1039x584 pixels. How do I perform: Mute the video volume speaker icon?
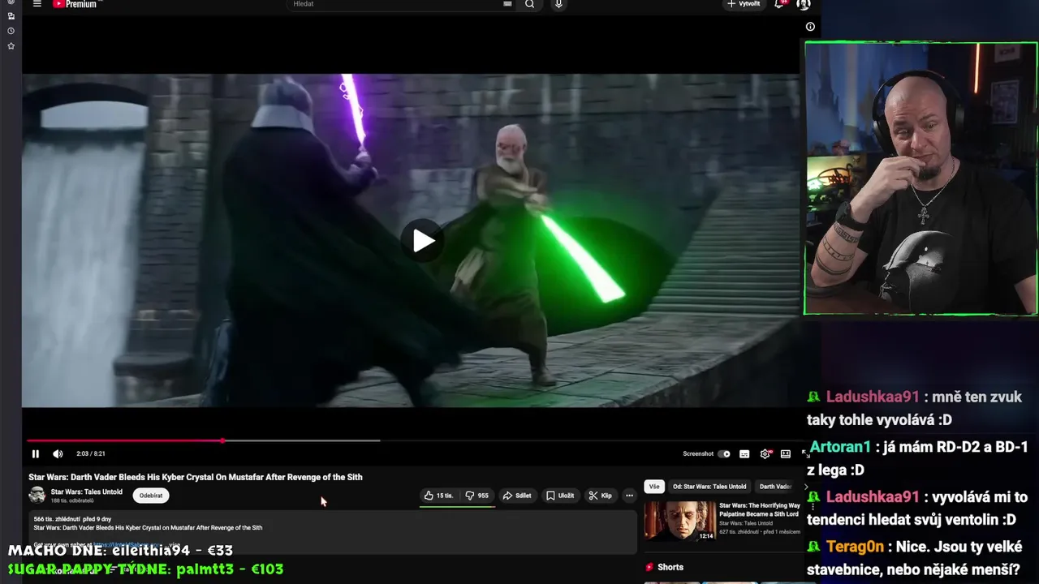(x=58, y=454)
